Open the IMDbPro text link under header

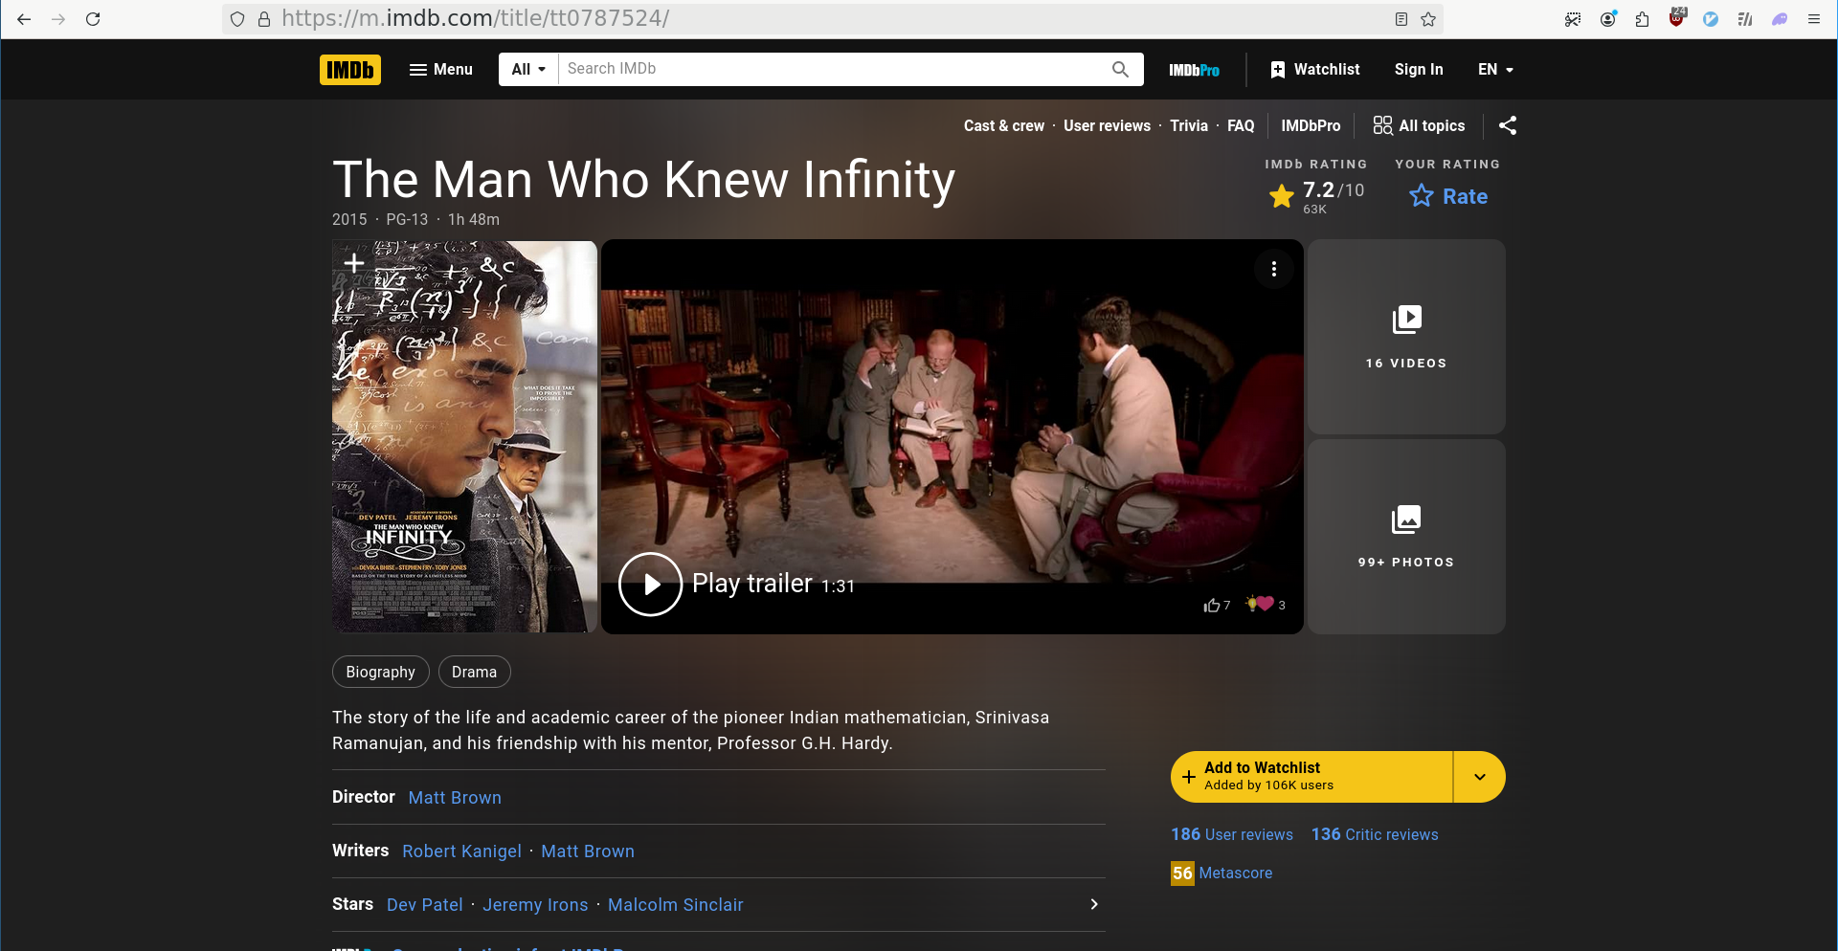(x=1311, y=126)
